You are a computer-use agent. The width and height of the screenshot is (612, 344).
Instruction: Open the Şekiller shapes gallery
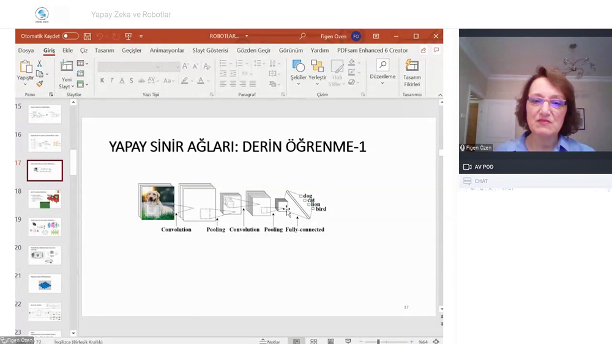coord(298,73)
